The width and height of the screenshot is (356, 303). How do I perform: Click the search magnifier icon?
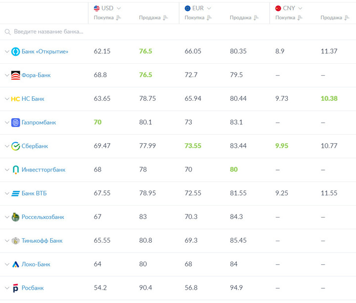[x=8, y=32]
